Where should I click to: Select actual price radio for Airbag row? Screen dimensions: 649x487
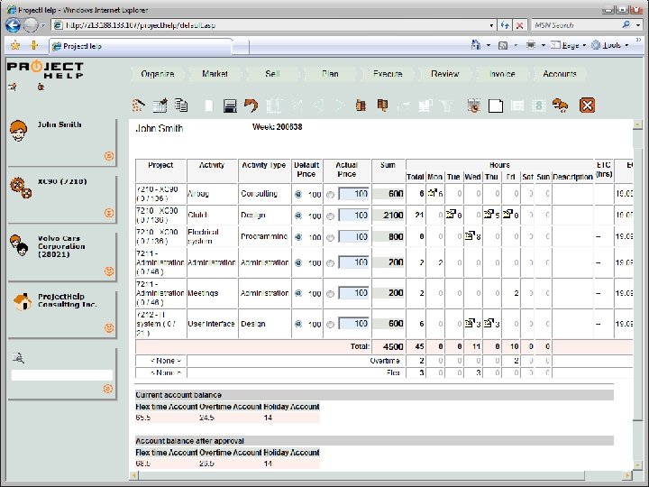pos(330,195)
